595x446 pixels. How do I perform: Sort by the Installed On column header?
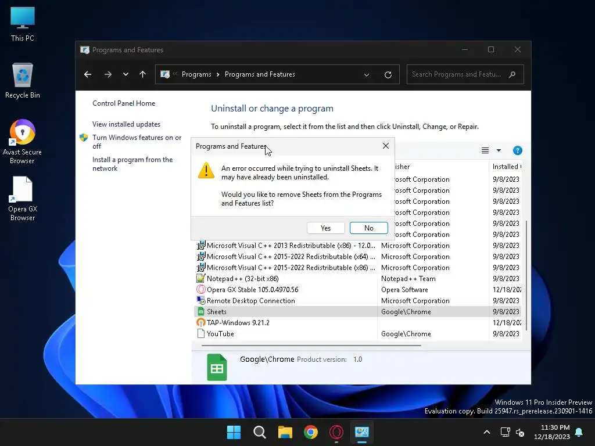[506, 167]
